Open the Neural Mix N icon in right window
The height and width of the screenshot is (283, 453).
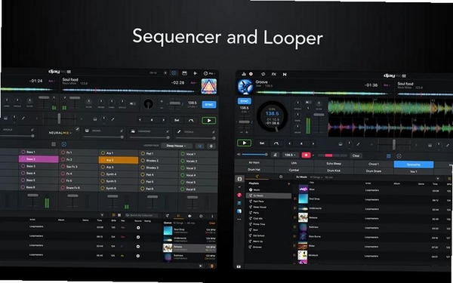(x=285, y=74)
